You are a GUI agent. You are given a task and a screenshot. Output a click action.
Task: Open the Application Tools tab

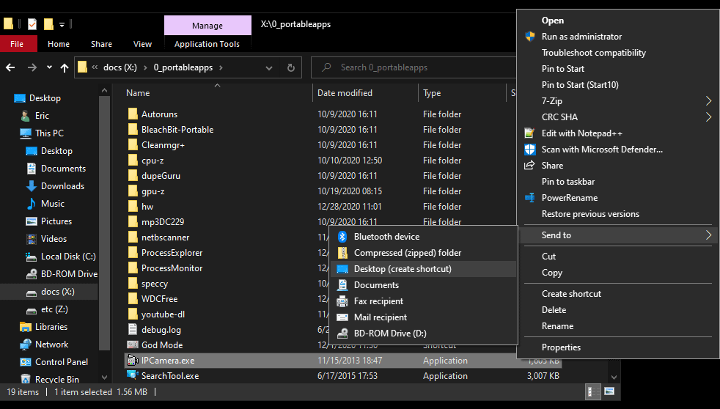207,44
